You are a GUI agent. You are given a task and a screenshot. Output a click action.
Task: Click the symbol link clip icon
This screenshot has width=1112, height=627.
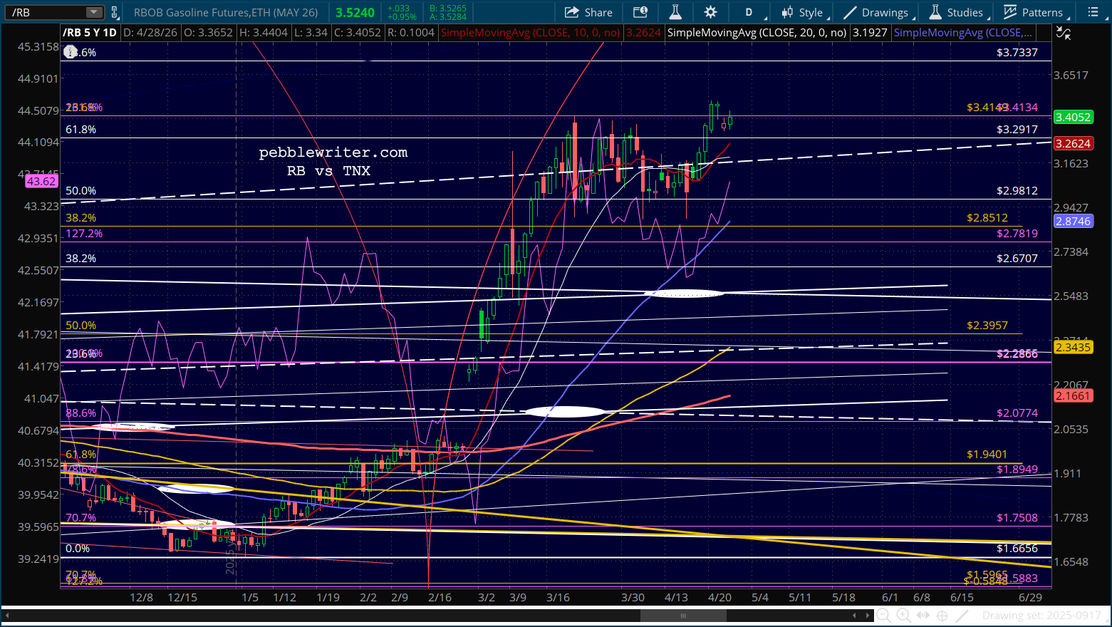114,12
